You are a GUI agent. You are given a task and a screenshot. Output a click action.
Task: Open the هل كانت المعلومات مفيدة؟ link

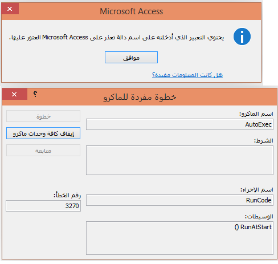pyautogui.click(x=187, y=75)
